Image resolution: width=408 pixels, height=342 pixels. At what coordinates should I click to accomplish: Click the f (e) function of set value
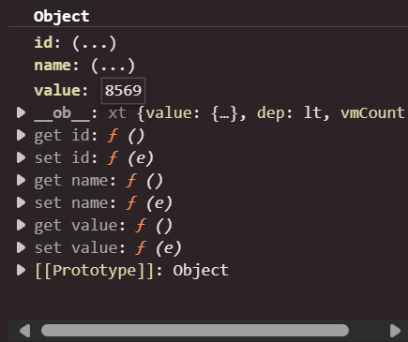[x=159, y=248]
